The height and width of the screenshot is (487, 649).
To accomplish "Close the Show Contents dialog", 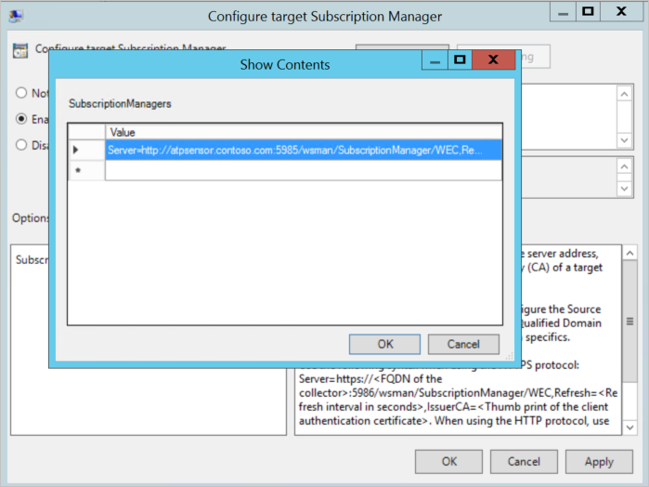I will click(493, 59).
